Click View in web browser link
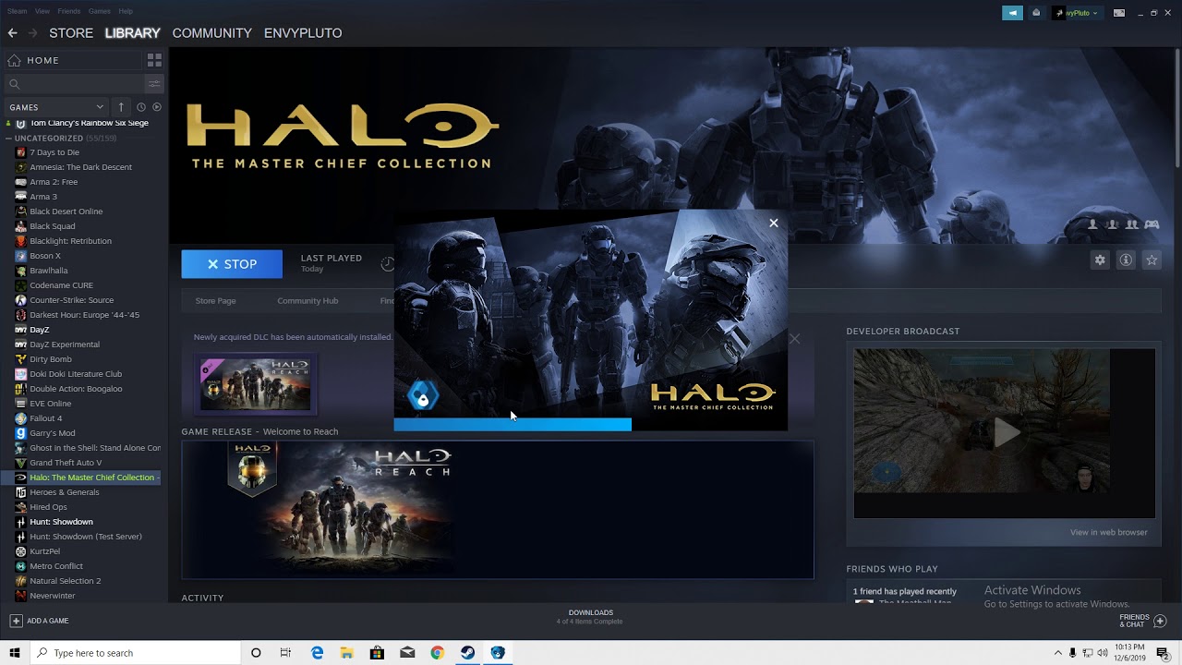This screenshot has width=1182, height=665. 1108,532
